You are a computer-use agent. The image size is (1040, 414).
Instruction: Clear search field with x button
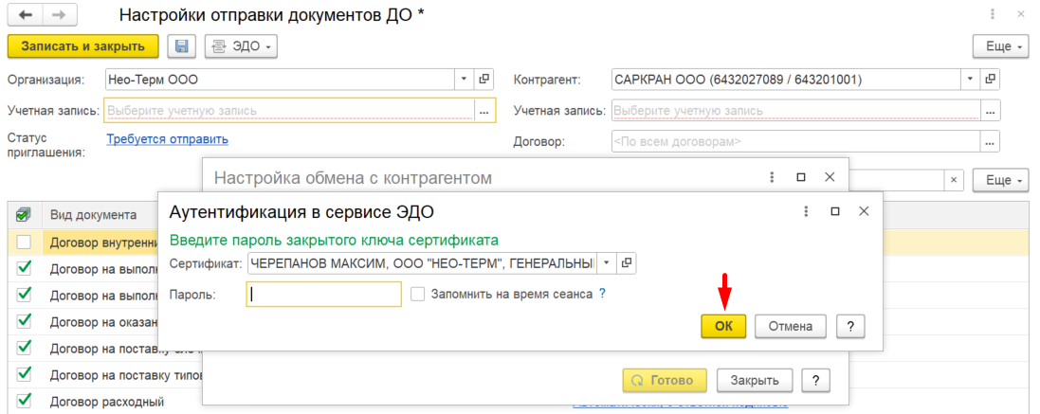pyautogui.click(x=953, y=180)
